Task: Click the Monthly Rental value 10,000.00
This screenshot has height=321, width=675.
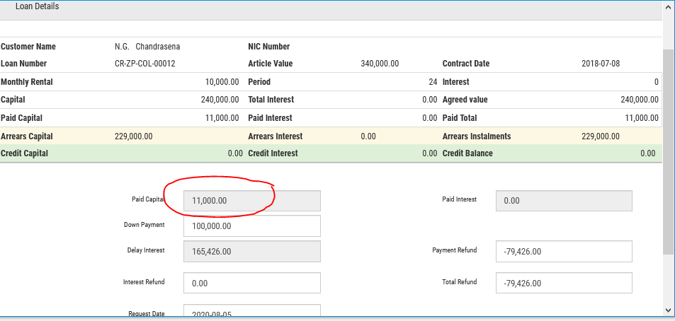Action: click(222, 82)
